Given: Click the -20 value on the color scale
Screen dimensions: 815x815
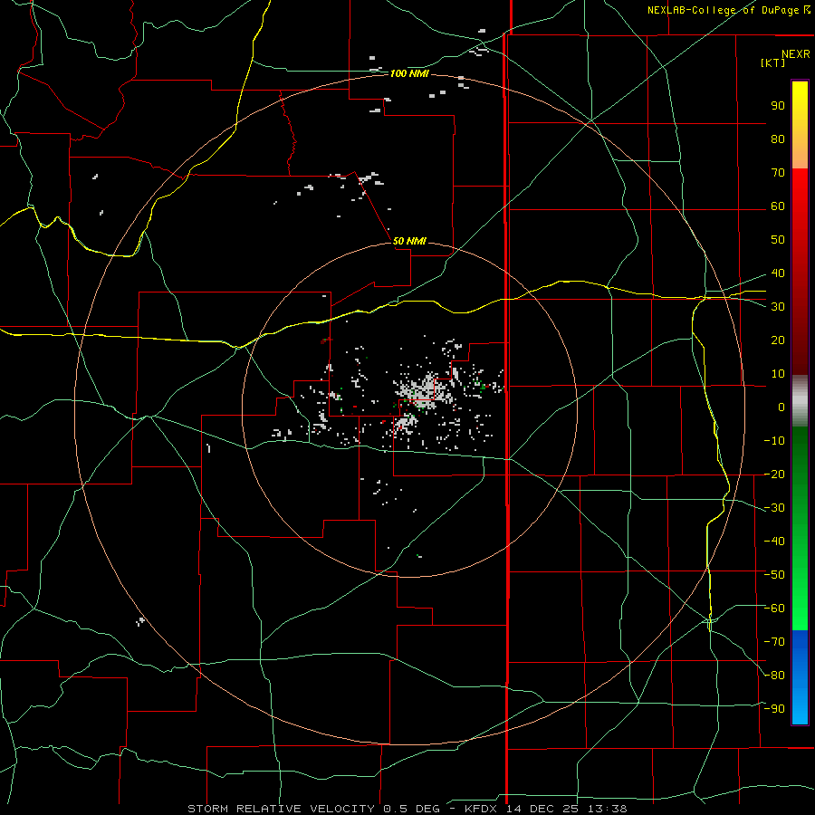Looking at the screenshot, I should point(774,474).
